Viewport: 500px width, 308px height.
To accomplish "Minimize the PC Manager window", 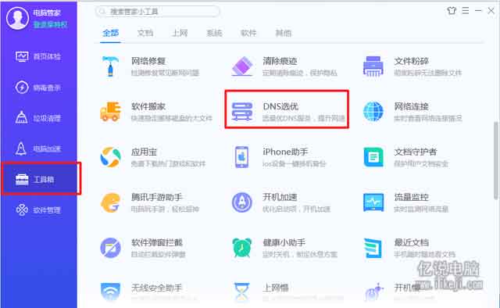I will [478, 10].
